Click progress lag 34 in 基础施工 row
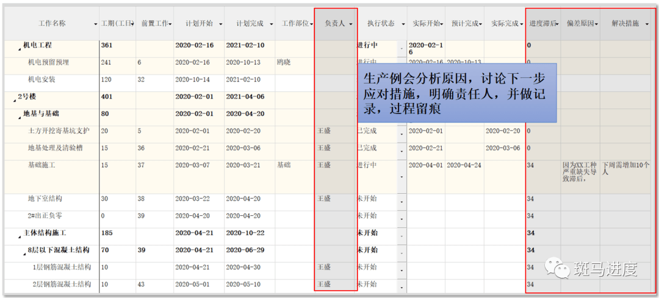 point(530,165)
